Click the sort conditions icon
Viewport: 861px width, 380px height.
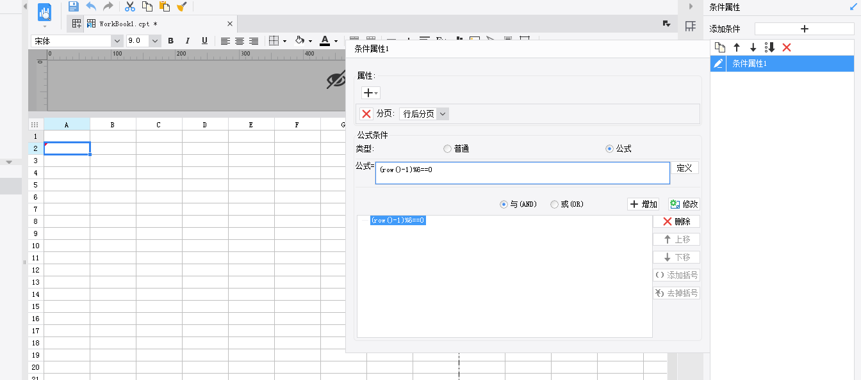coord(770,47)
